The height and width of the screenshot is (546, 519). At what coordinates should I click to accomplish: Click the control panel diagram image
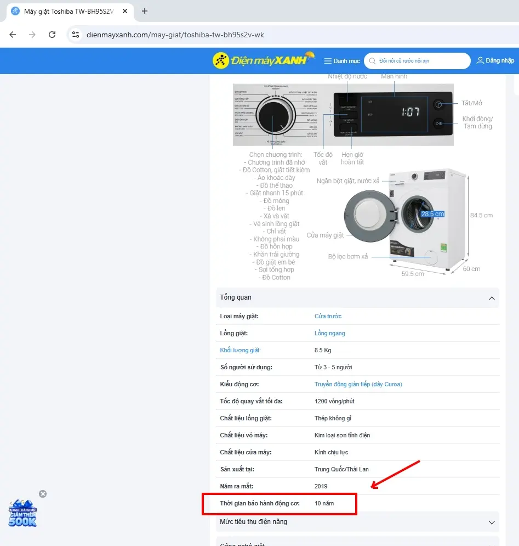coord(343,115)
